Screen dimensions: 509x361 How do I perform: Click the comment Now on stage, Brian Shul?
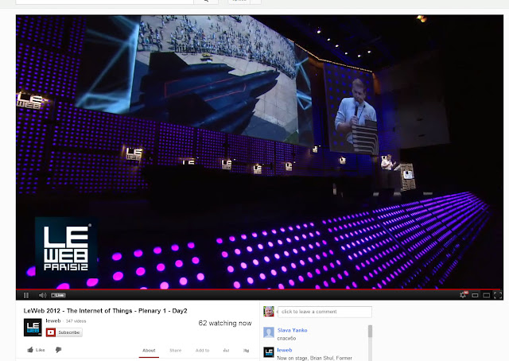coord(314,358)
